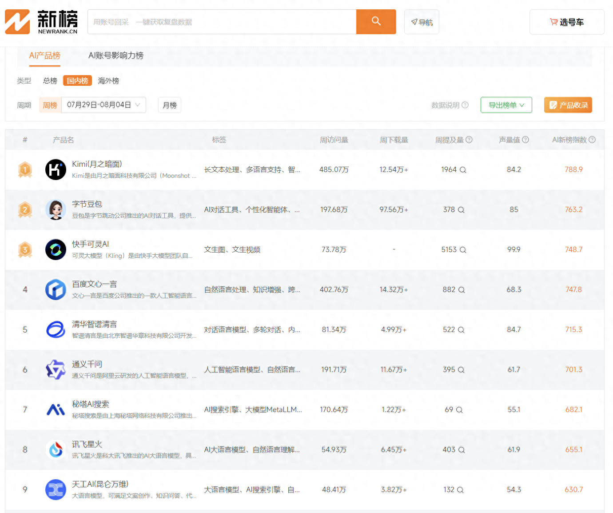Click the Newrank logo
The width and height of the screenshot is (613, 513).
[x=41, y=22]
